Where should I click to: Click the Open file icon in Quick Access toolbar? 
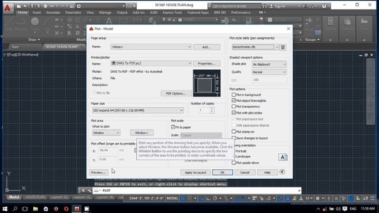[25, 6]
